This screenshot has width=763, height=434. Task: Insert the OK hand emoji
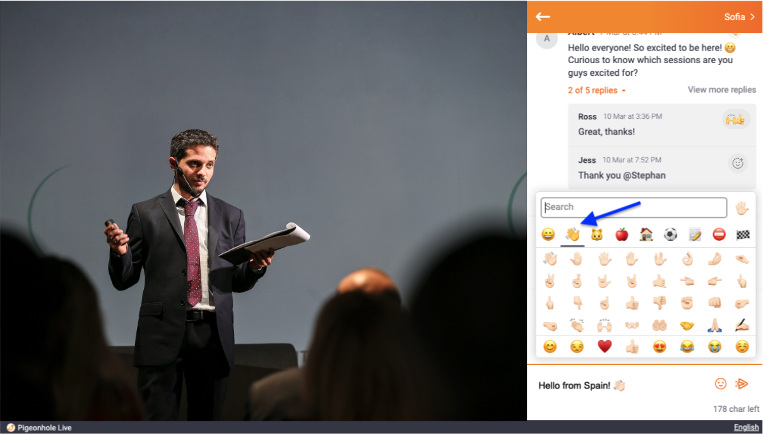(687, 259)
